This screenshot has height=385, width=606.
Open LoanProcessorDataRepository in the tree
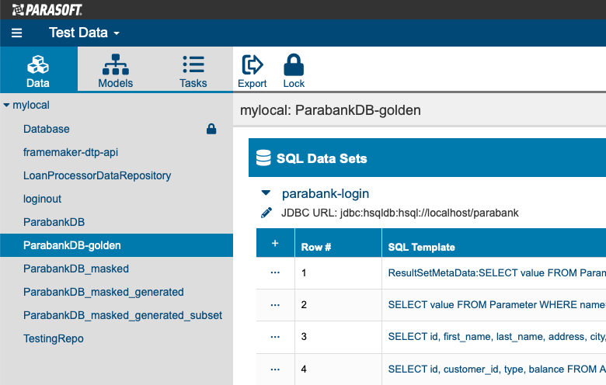(x=97, y=175)
